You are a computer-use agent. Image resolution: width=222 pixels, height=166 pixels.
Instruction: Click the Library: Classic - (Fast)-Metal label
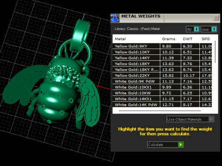click(x=137, y=29)
